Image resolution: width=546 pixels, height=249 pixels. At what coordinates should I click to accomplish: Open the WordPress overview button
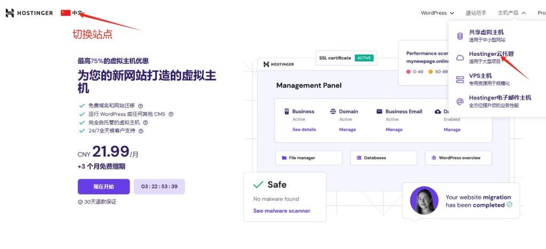[x=458, y=157]
